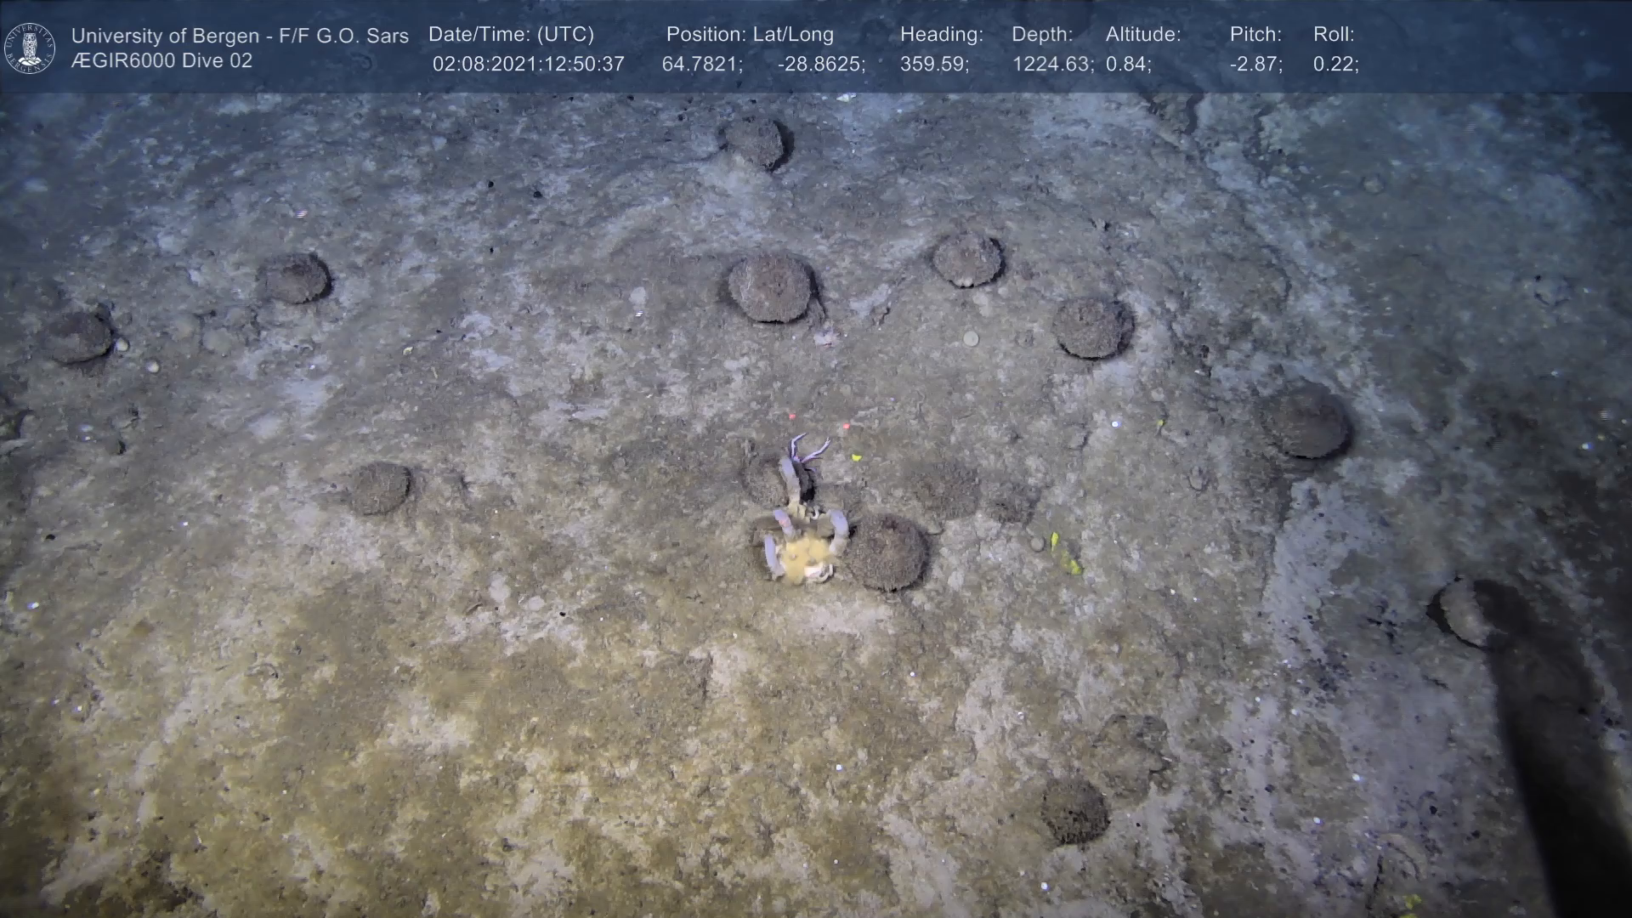Viewport: 1632px width, 918px height.
Task: Click the Heading label
Action: (x=941, y=35)
